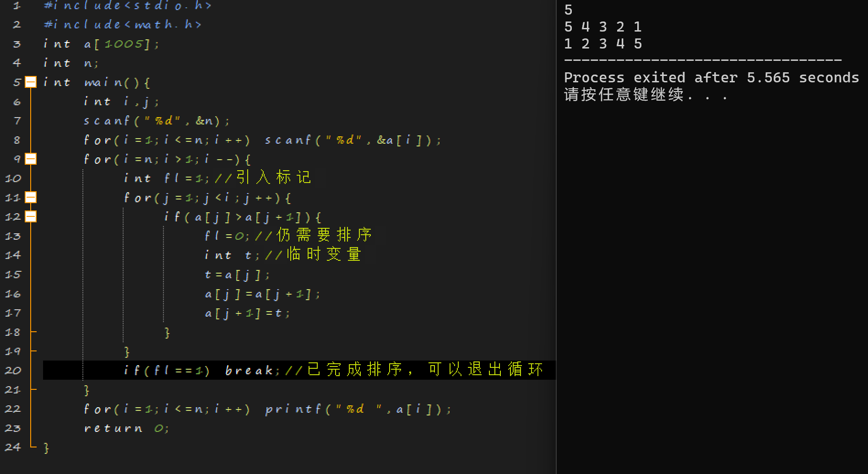Collapse the if block fold at line 12
The height and width of the screenshot is (474, 868).
coord(31,216)
